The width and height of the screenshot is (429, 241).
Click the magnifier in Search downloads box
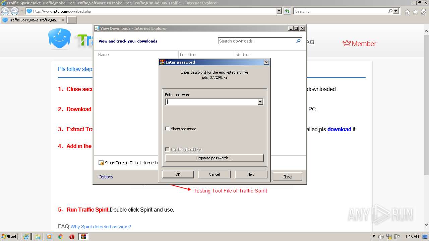click(298, 41)
